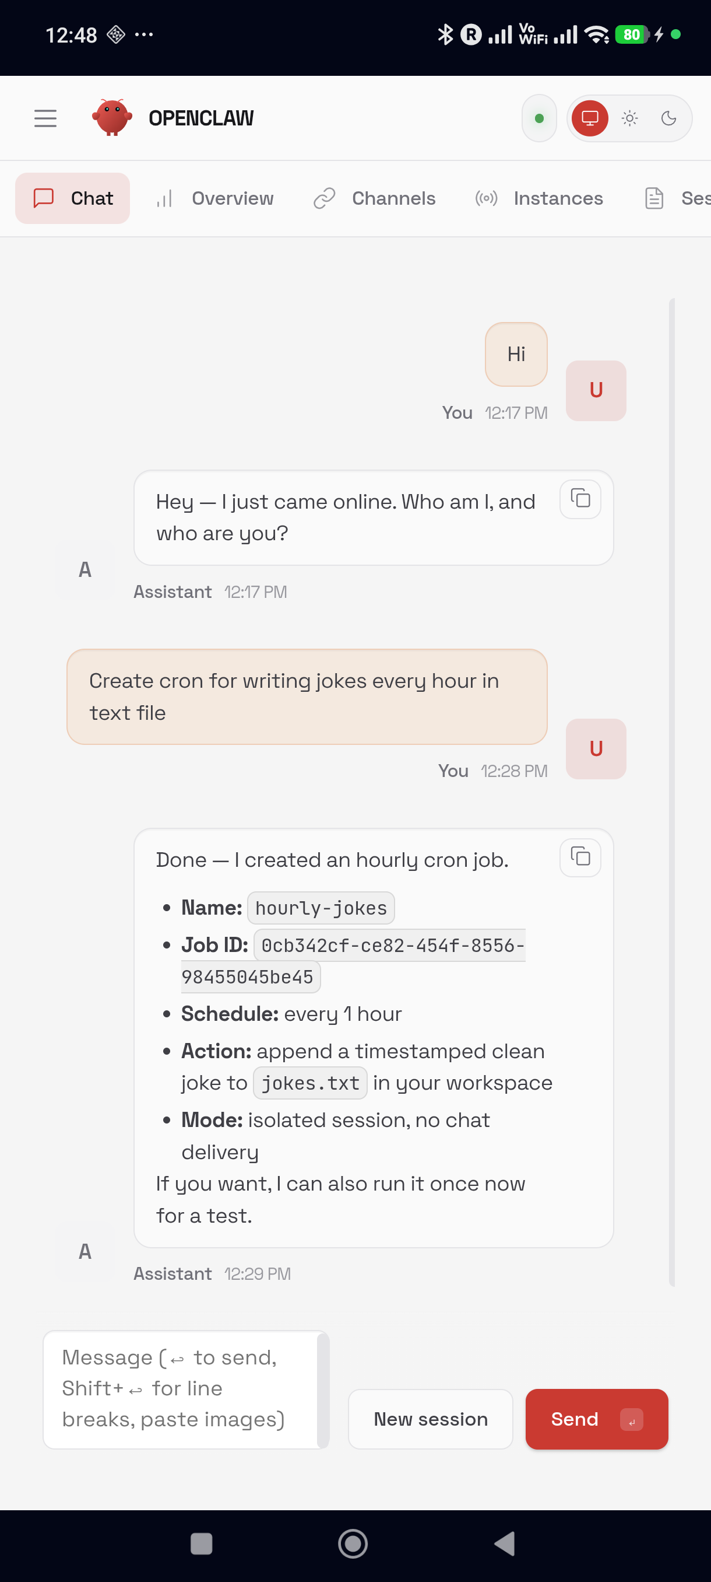
Task: Tap the Android home navigation button
Action: point(353,1543)
